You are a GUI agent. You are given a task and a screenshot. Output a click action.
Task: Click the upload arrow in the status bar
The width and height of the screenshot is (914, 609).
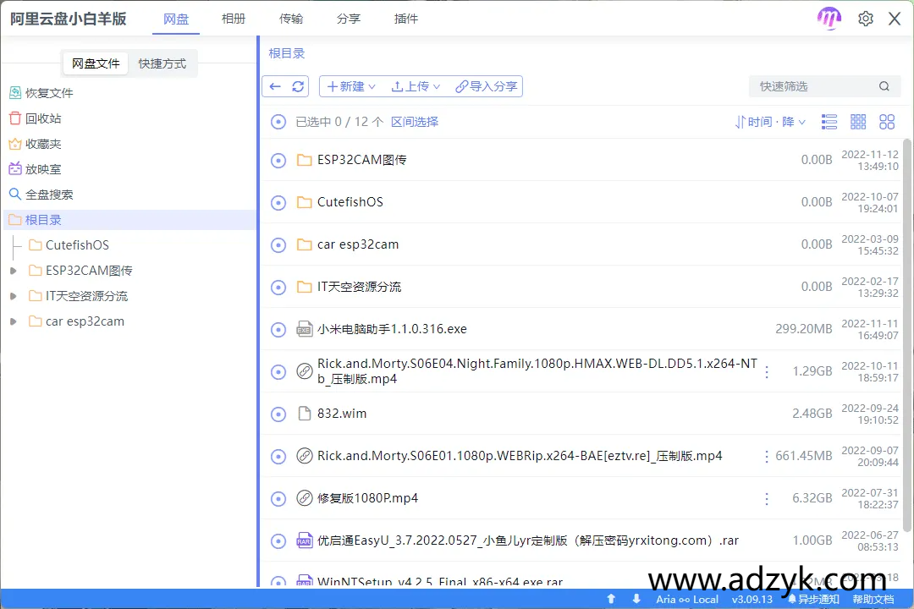(x=609, y=599)
